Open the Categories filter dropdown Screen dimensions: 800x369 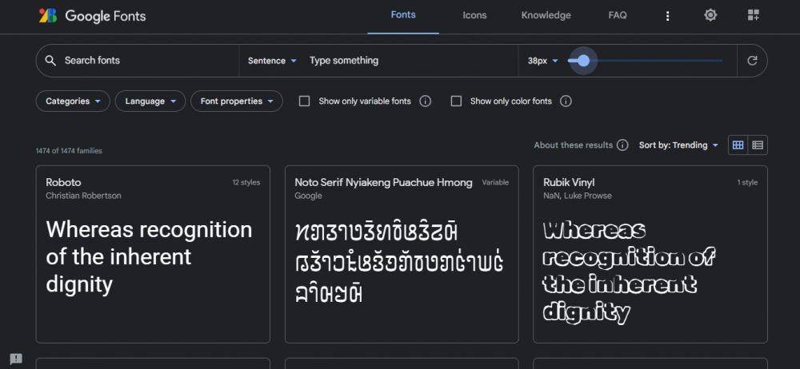pyautogui.click(x=73, y=101)
